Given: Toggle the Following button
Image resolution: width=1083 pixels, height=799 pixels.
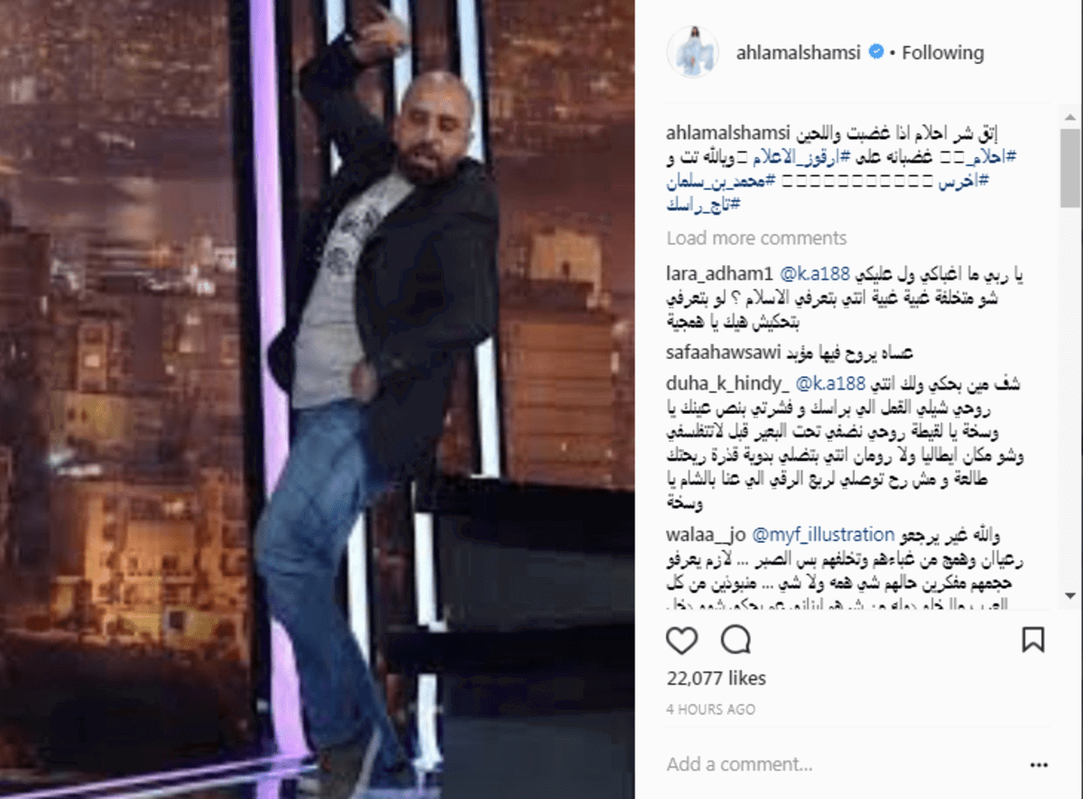Looking at the screenshot, I should pyautogui.click(x=942, y=52).
